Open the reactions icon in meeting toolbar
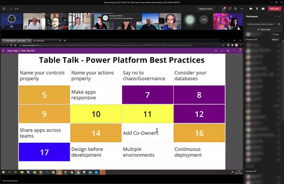 tap(236, 9)
